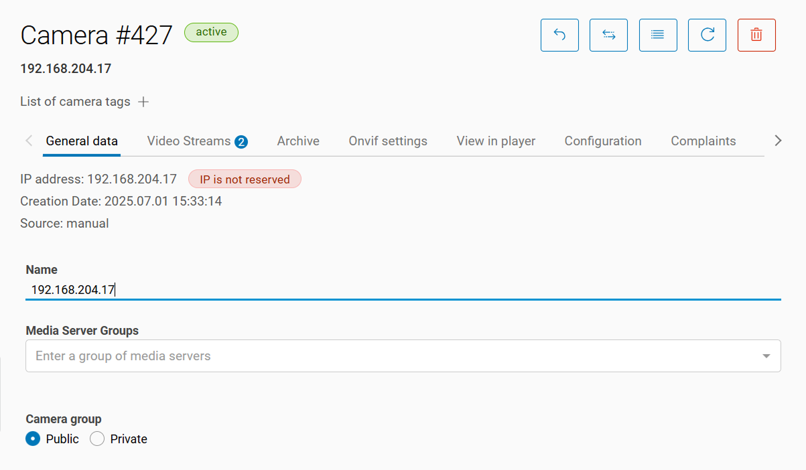806x470 pixels.
Task: Open the Onvif settings tab
Action: pos(388,141)
